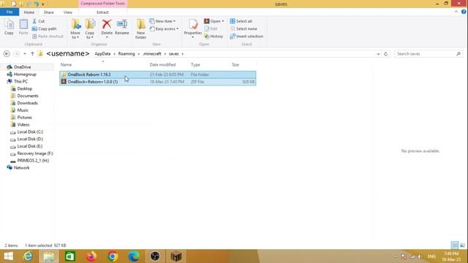The image size is (468, 263).
Task: Open the recent locations dropdown
Action: pyautogui.click(x=25, y=53)
